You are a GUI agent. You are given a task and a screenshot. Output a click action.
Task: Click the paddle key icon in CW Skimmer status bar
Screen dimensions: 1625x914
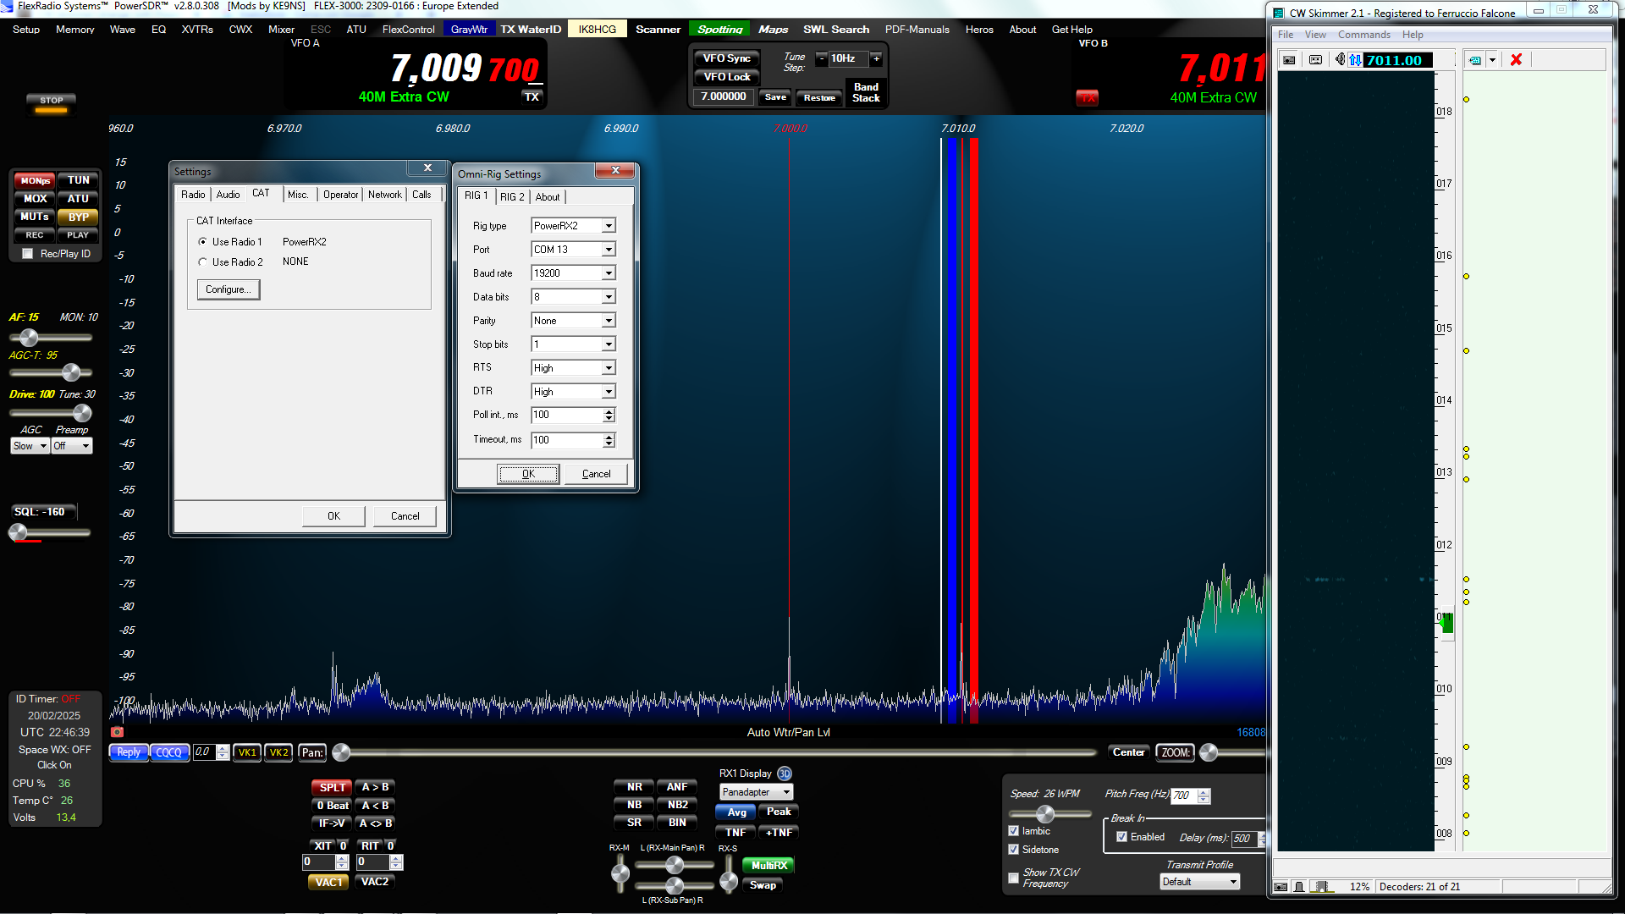[x=1299, y=887]
